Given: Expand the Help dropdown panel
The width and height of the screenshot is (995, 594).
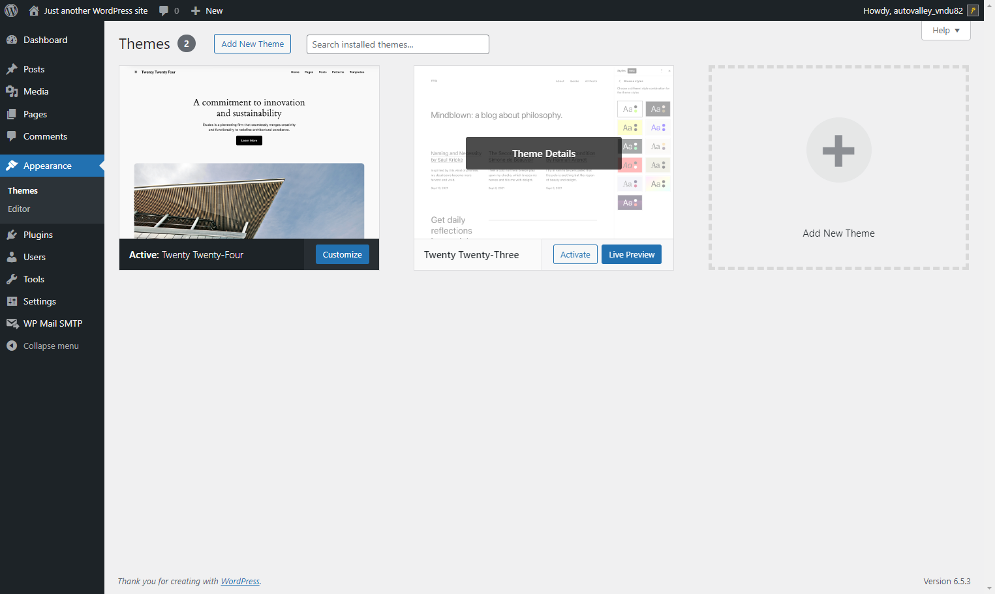Looking at the screenshot, I should pyautogui.click(x=945, y=30).
